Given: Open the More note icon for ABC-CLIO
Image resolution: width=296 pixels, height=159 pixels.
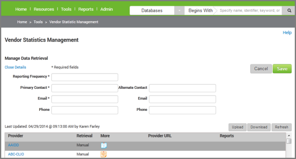Looking at the screenshot, I should point(104,154).
